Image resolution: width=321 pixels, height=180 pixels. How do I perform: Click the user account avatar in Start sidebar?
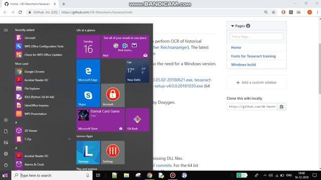6,120
